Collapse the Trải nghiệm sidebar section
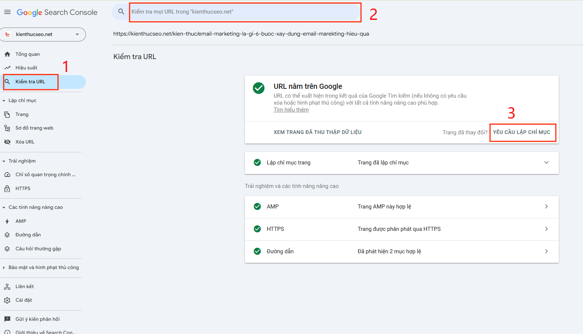 coord(4,161)
